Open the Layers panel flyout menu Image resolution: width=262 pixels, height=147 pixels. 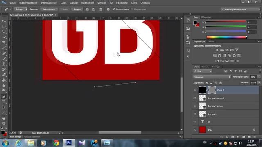[259, 67]
